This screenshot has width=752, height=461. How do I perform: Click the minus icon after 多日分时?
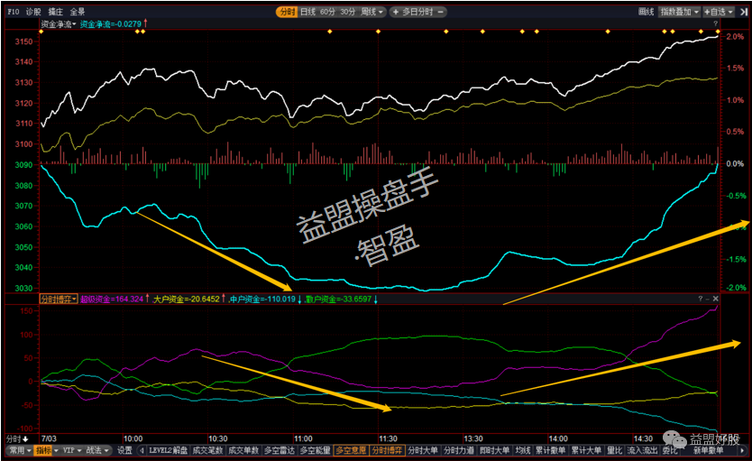(441, 12)
